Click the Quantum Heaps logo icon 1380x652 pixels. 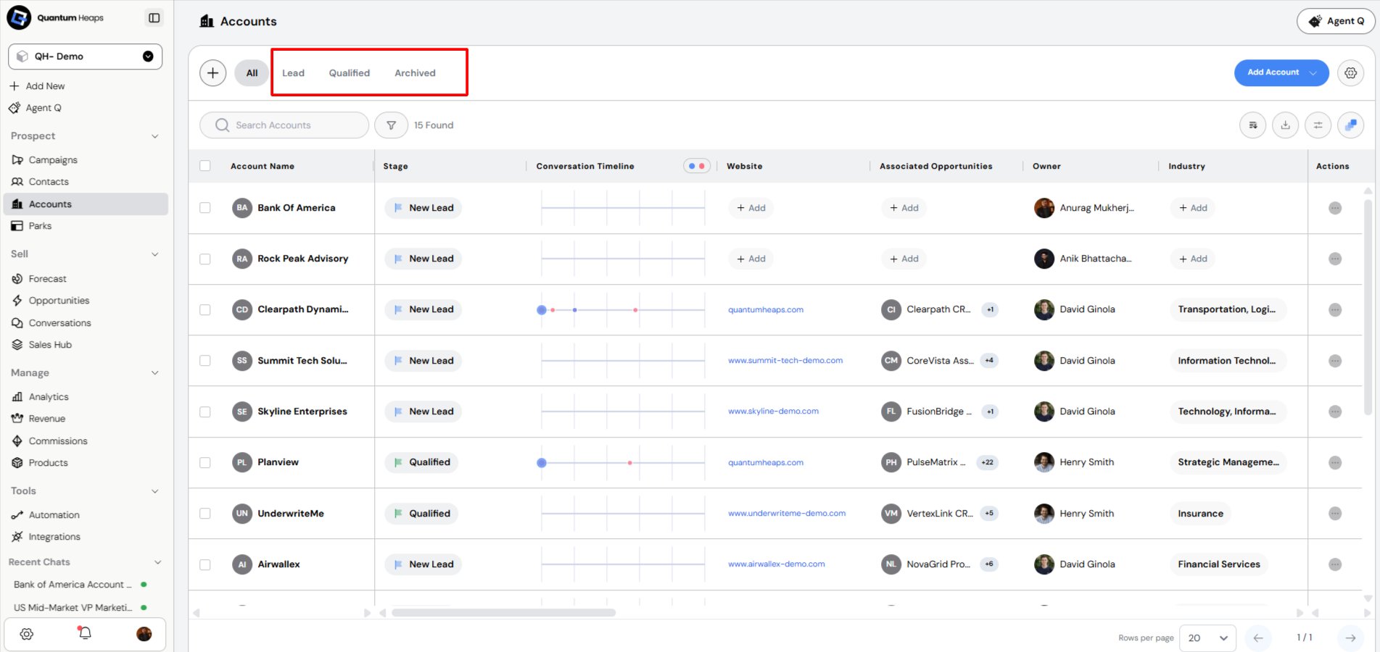(19, 17)
